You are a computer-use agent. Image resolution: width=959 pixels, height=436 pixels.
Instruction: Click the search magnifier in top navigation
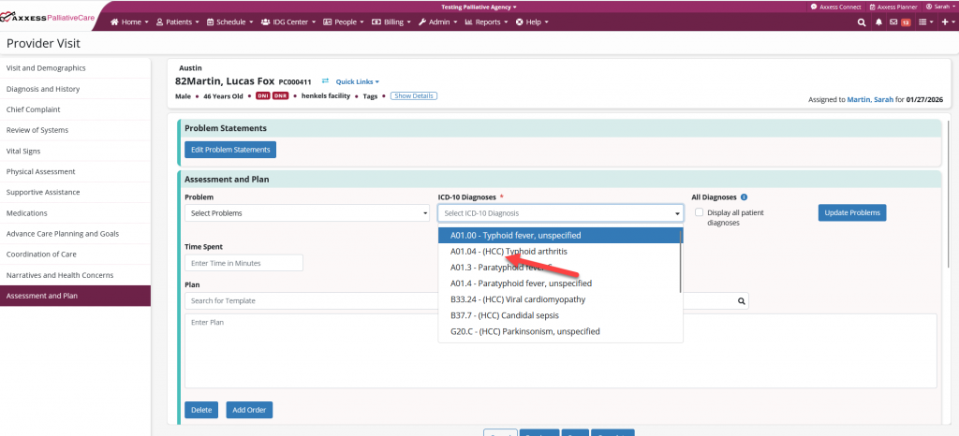click(862, 22)
